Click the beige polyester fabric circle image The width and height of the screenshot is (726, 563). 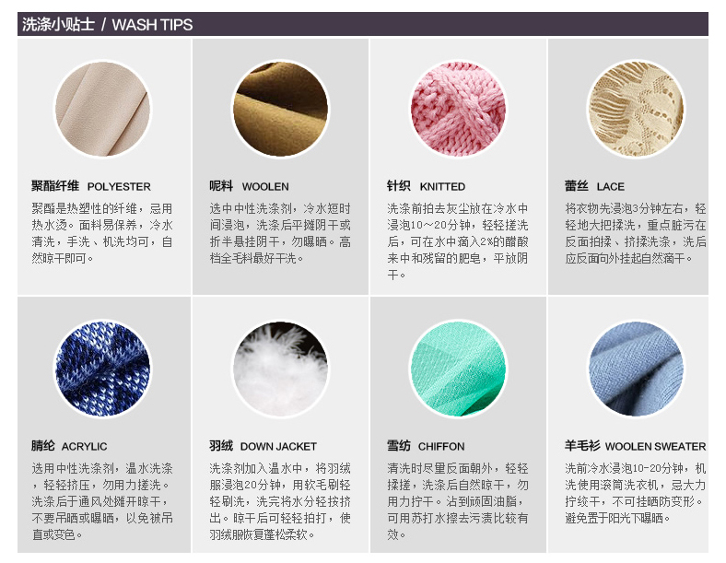(103, 110)
